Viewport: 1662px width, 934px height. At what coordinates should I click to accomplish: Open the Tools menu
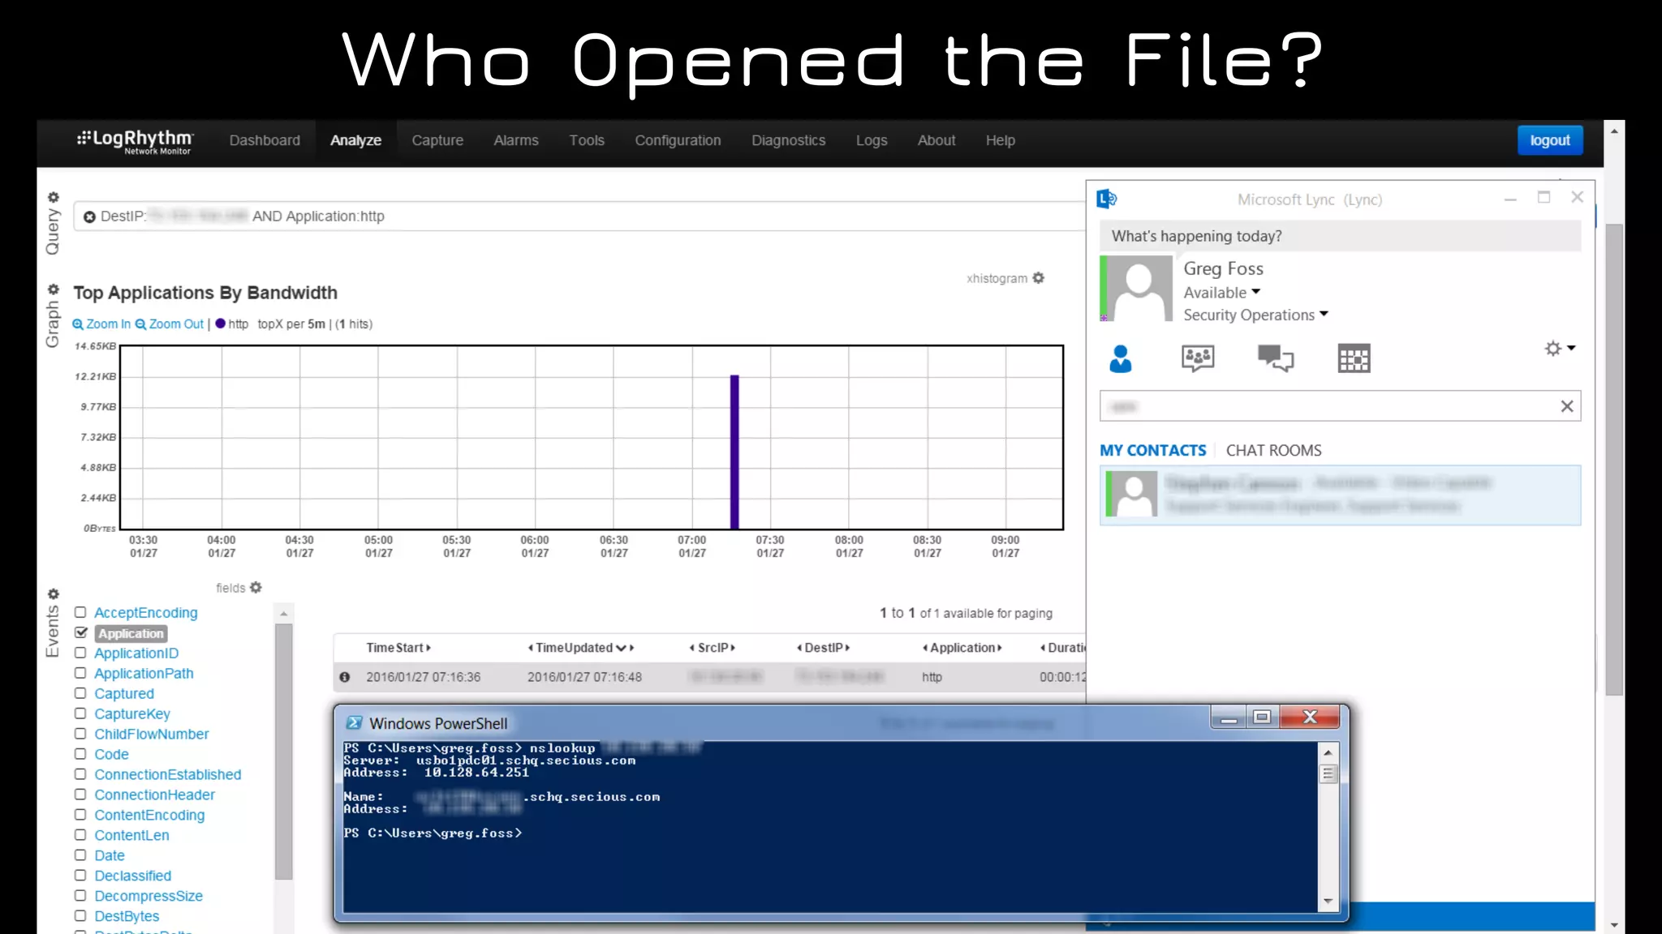[x=587, y=140]
